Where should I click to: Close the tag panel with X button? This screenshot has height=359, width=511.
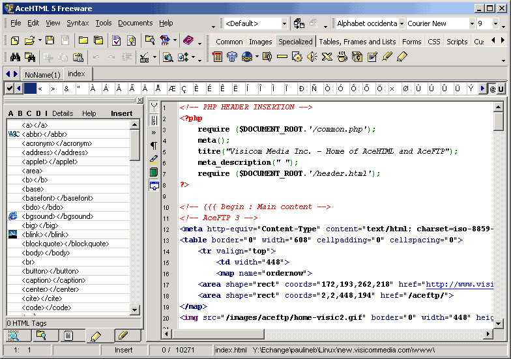point(139,100)
